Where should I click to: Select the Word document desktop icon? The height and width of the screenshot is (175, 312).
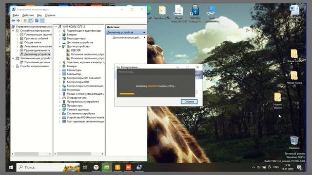click(x=294, y=14)
